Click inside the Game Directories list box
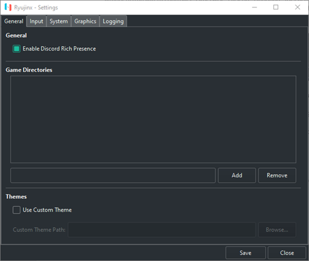Screen dimensions: 309x261 click(154, 119)
